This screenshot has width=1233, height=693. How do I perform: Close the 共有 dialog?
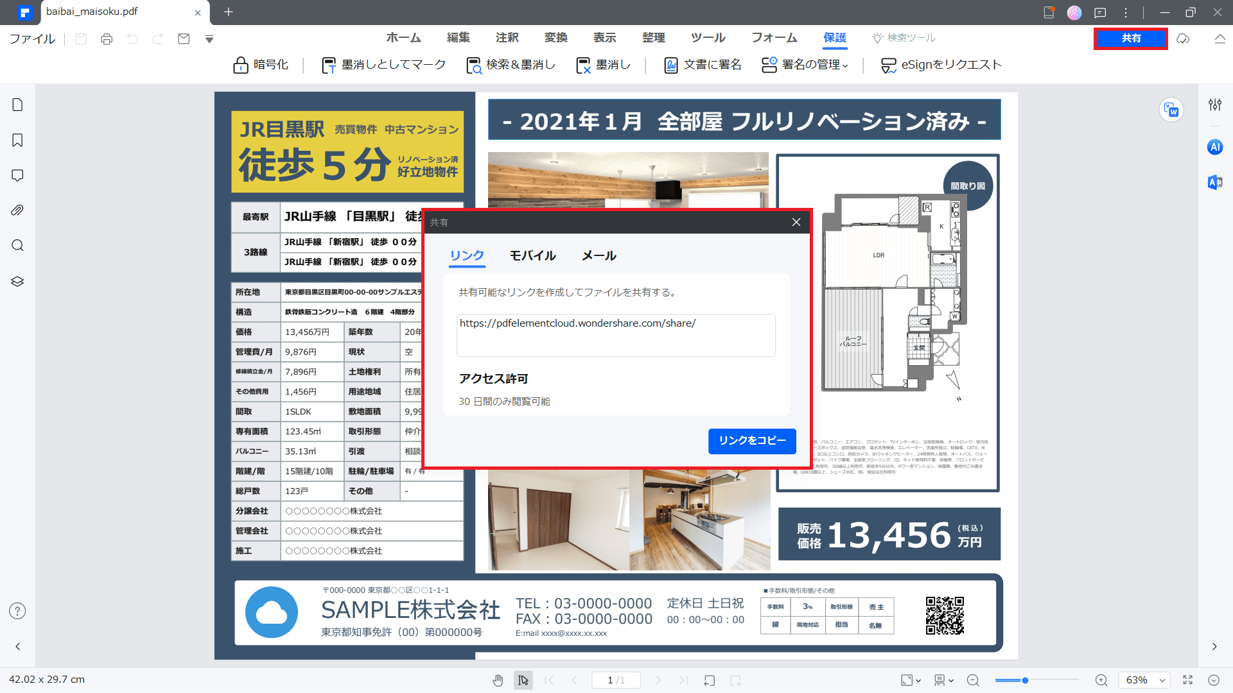[796, 221]
